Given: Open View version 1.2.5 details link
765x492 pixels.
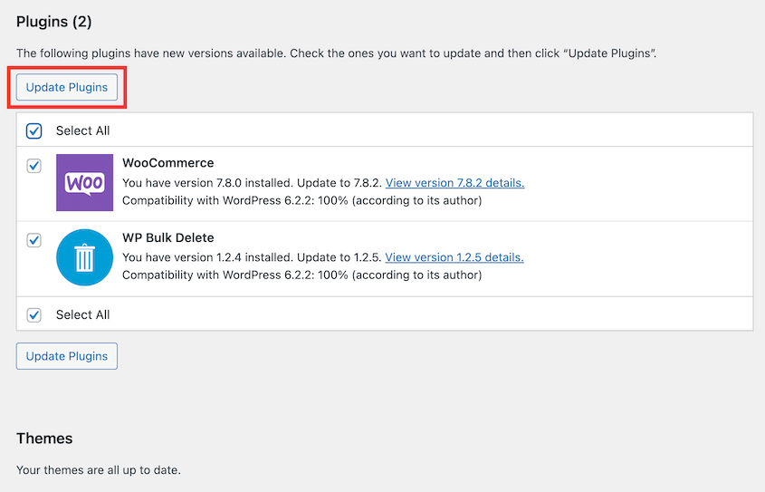Looking at the screenshot, I should 454,257.
